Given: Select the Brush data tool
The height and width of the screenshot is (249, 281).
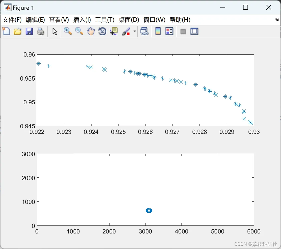Looking at the screenshot, I should point(126,31).
